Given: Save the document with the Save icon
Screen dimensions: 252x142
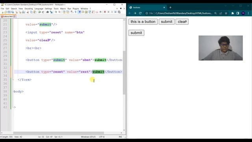Looking at the screenshot, I should [x=9, y=12].
